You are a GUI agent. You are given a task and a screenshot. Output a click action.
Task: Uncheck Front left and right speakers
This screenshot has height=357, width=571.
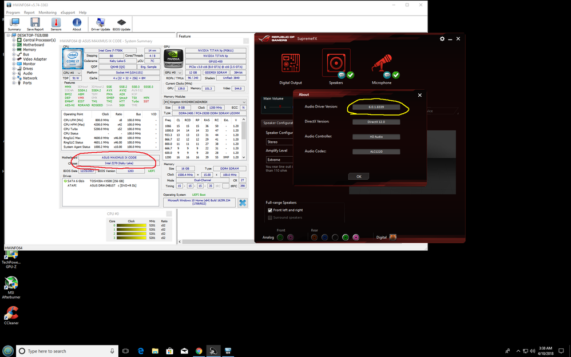(x=270, y=210)
